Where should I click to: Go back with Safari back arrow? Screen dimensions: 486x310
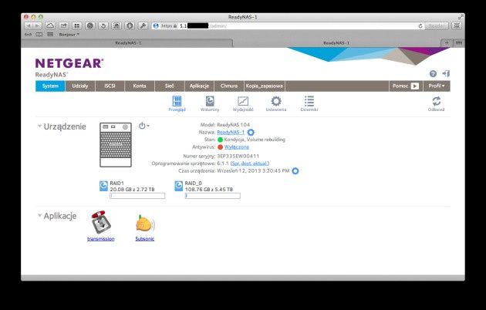coord(29,26)
